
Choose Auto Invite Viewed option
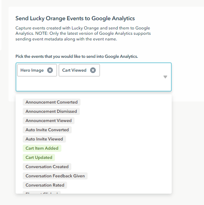click(x=44, y=139)
